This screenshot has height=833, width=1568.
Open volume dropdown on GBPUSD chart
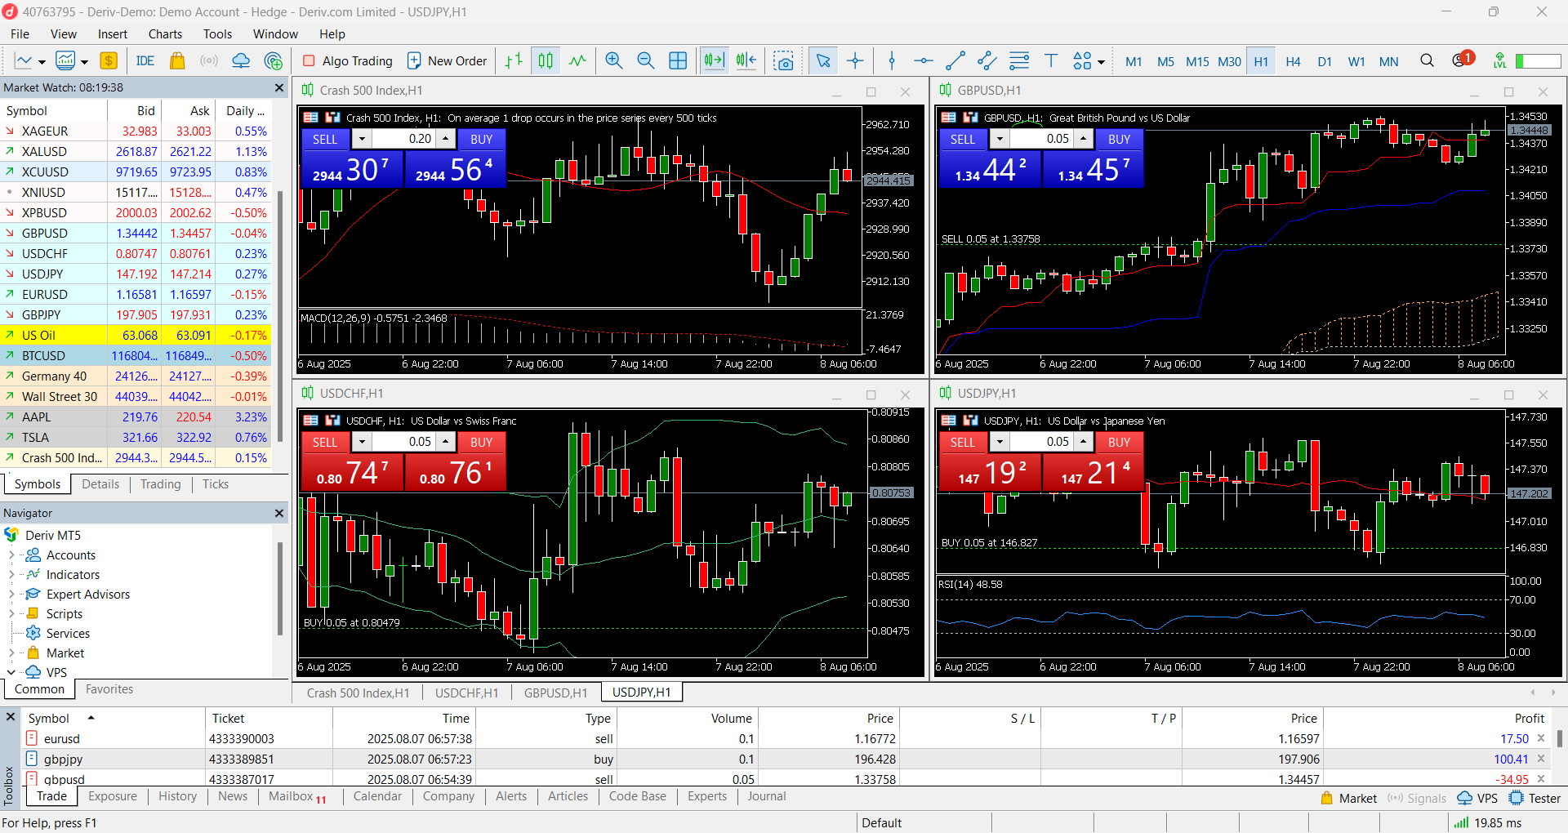(1000, 140)
